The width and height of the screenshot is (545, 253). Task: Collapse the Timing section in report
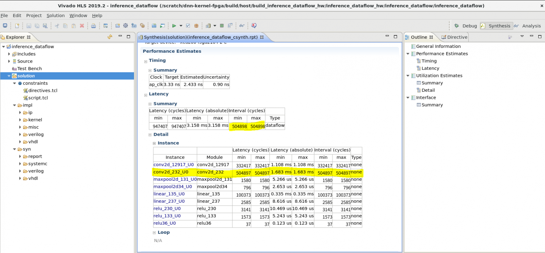click(145, 61)
